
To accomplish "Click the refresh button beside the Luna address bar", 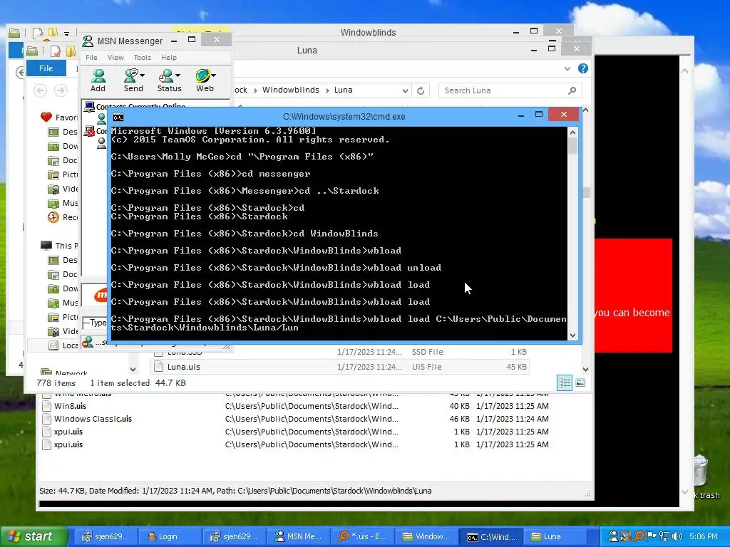I will [421, 90].
